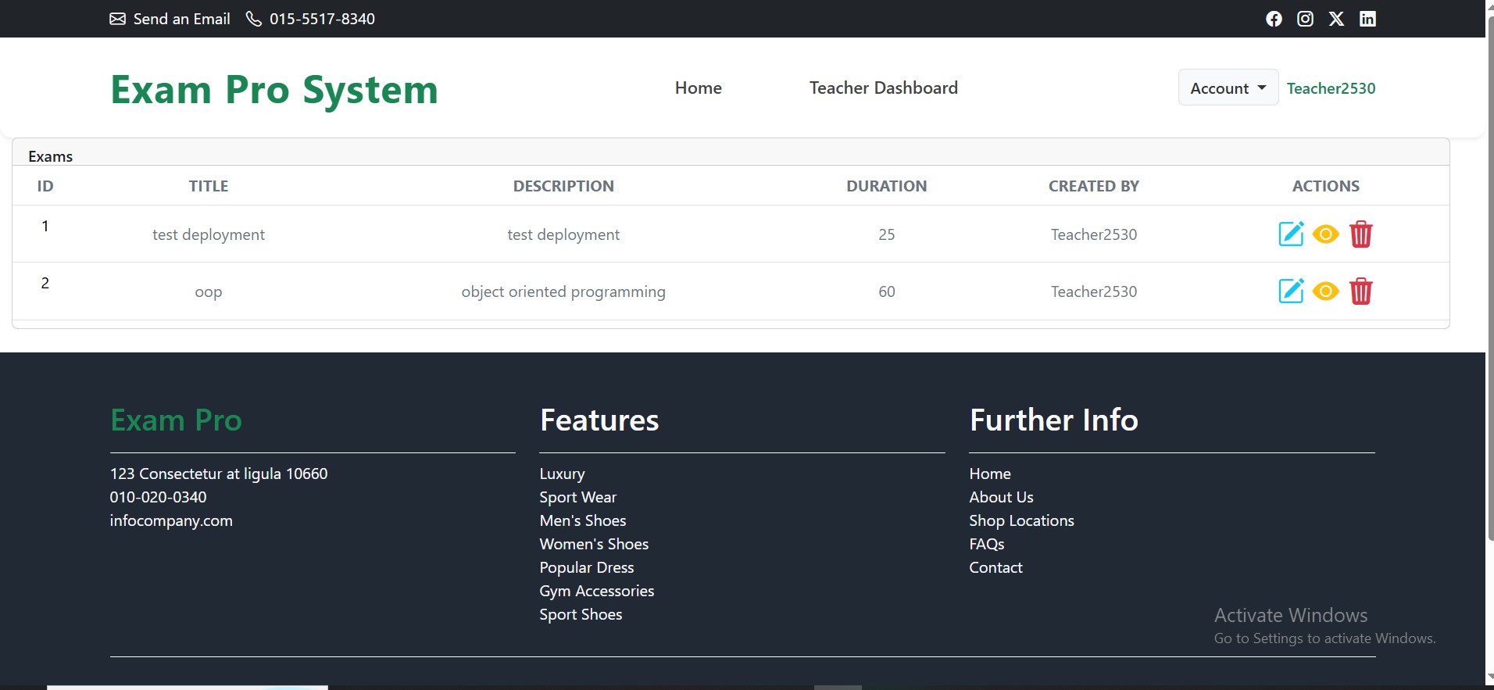Open the About Us footer link
Image resolution: width=1494 pixels, height=690 pixels.
coord(1001,497)
